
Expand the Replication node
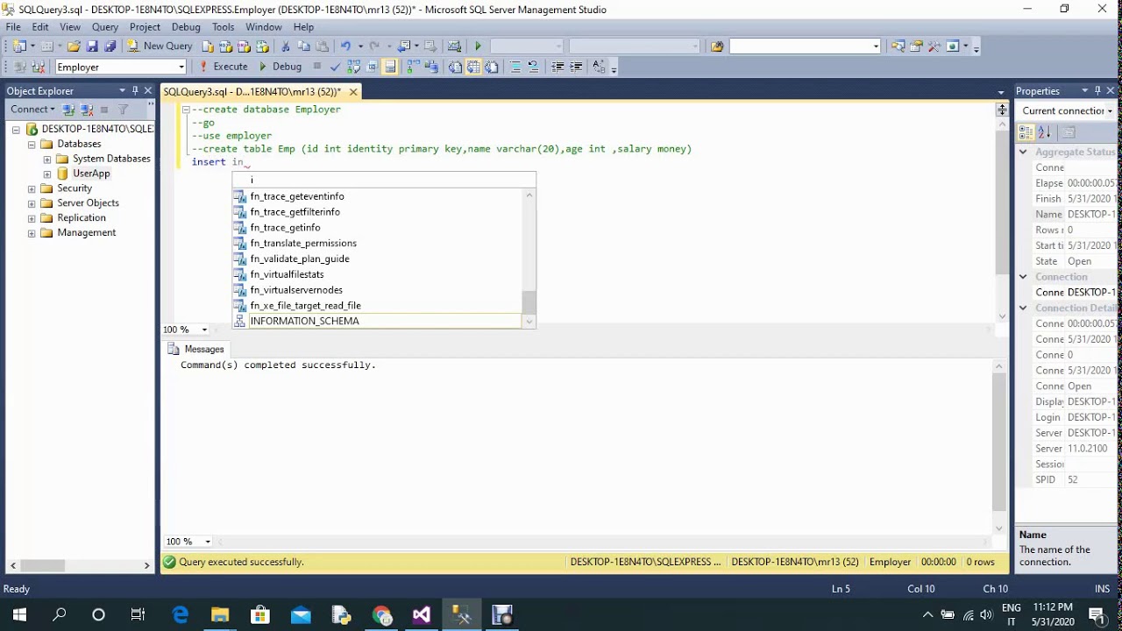click(32, 218)
